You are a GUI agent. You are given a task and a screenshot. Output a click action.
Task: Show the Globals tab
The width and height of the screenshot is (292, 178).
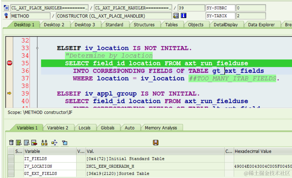point(108,128)
